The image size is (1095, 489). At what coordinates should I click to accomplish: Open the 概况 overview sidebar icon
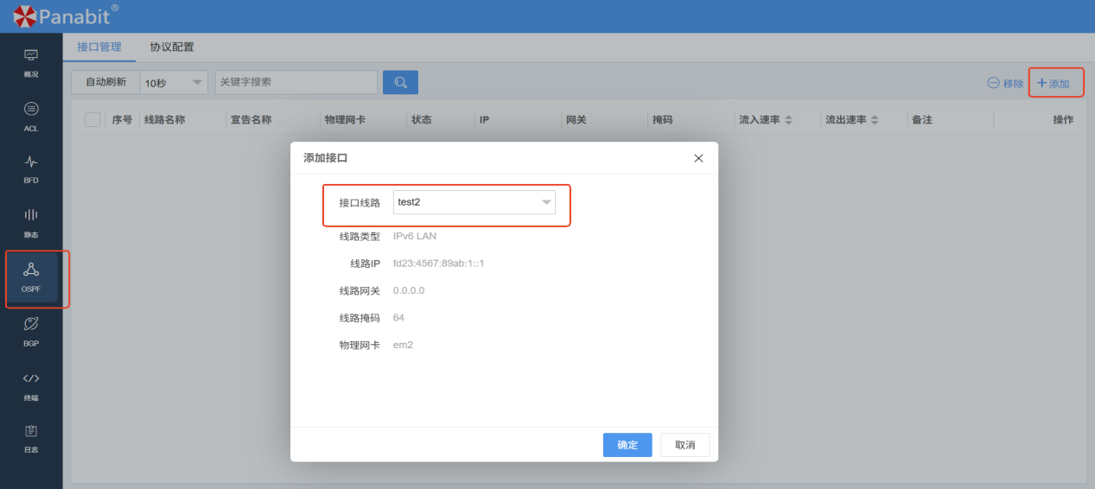tap(31, 61)
